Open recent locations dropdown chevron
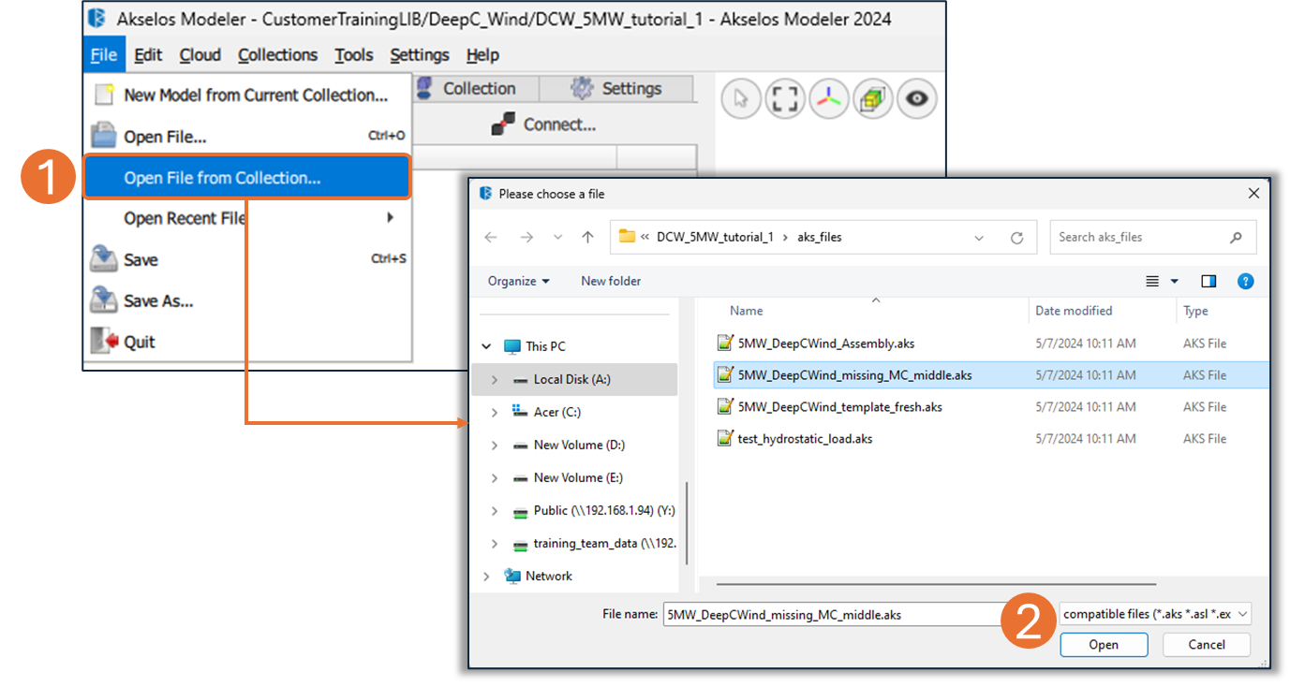1290x687 pixels. [557, 238]
